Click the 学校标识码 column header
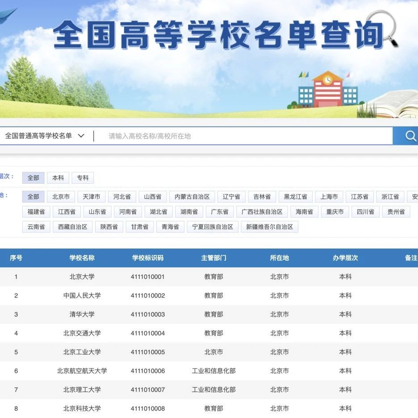The height and width of the screenshot is (418, 418). 148,258
